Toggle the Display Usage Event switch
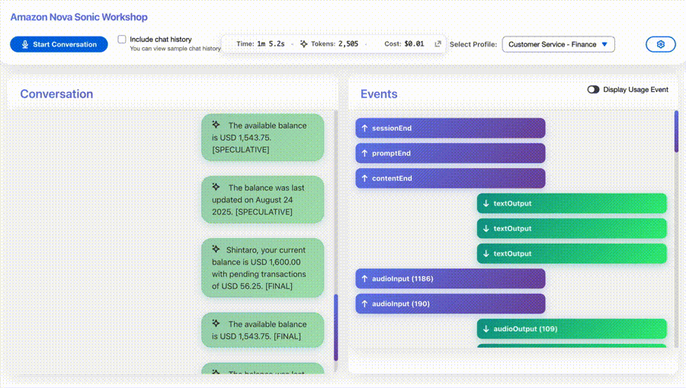The image size is (686, 388). coord(593,90)
